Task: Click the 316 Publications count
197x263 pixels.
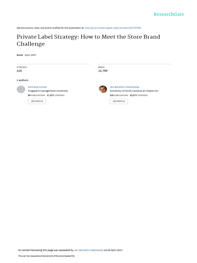Action: pyautogui.click(x=119, y=95)
